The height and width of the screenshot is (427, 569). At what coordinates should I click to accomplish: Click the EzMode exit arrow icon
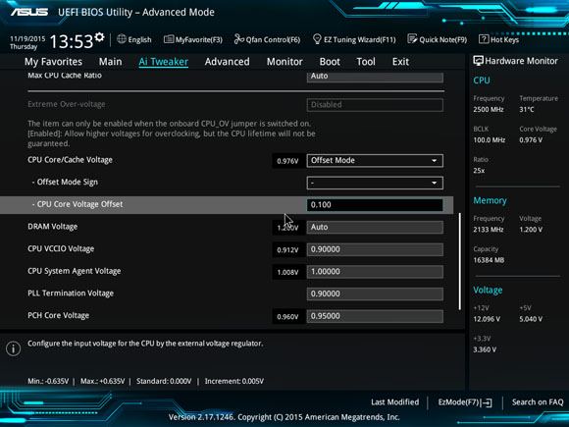tap(488, 402)
